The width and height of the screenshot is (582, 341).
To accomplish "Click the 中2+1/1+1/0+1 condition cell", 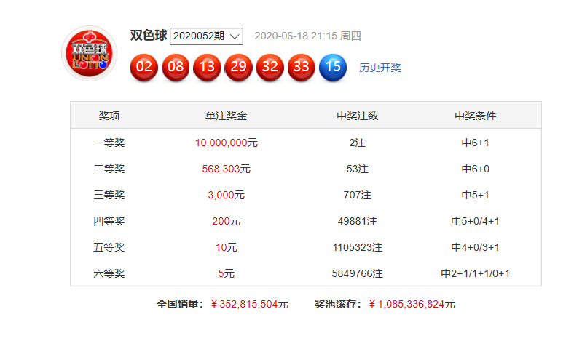I will (x=475, y=273).
